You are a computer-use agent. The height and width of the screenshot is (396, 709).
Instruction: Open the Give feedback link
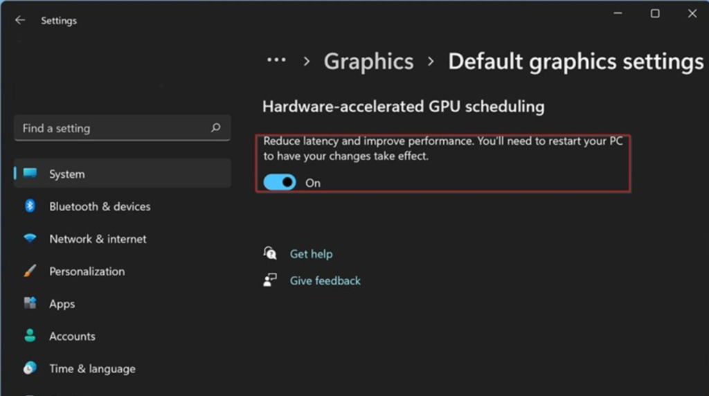coord(325,280)
